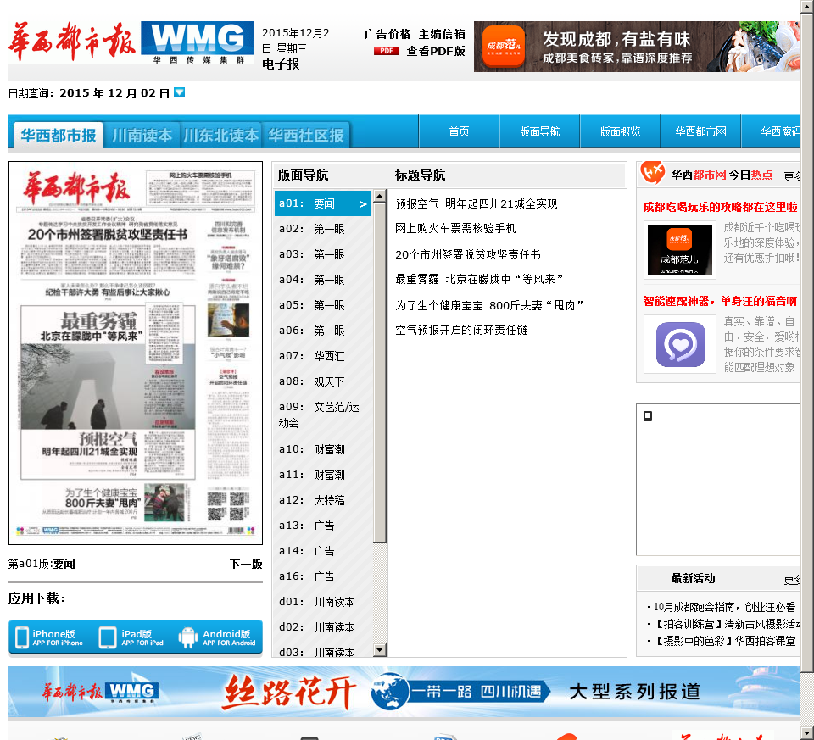This screenshot has width=814, height=740.
Task: Select page a01 要闻
Action: [x=323, y=203]
